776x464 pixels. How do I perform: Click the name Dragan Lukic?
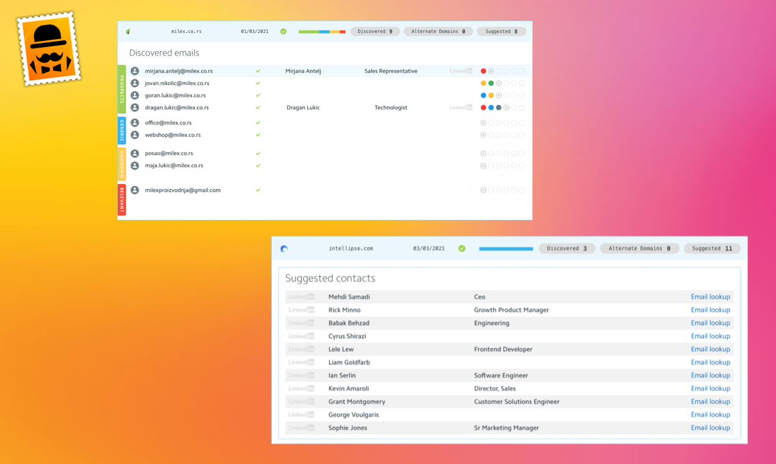[303, 107]
